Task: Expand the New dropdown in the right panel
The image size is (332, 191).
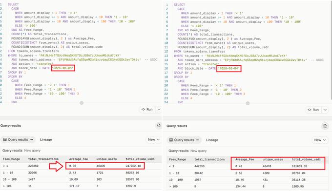Action: (320, 140)
